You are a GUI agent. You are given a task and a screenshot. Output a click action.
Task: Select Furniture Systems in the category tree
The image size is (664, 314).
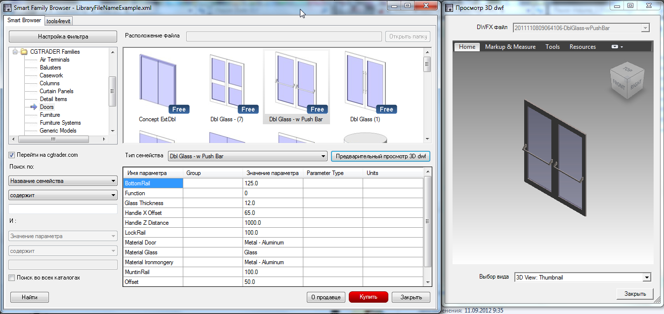pyautogui.click(x=60, y=123)
